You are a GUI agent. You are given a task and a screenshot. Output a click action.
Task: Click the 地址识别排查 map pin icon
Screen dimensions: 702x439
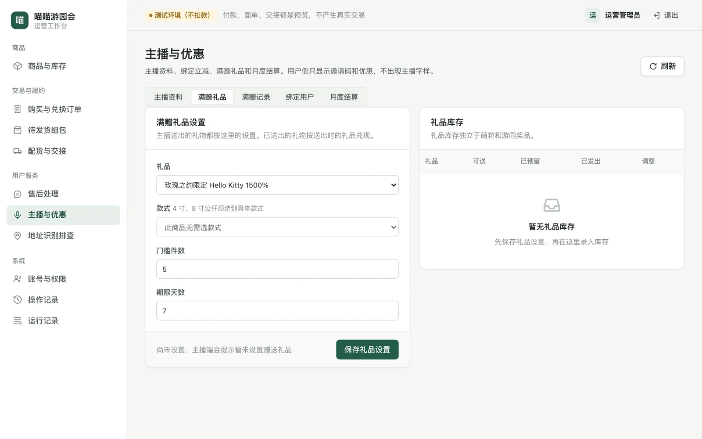tap(18, 236)
